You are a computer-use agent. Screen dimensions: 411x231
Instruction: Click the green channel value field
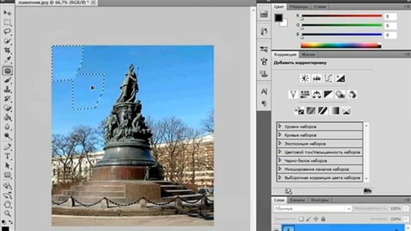390,26
